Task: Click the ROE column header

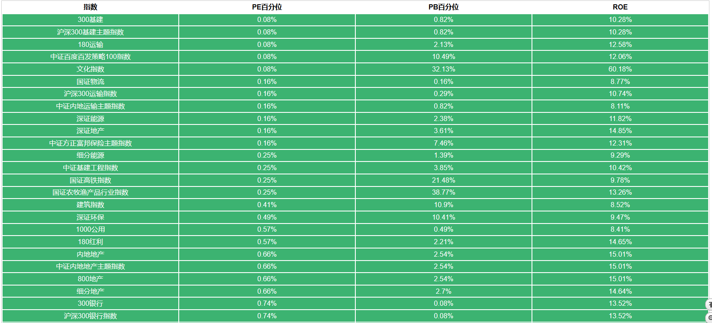Action: pos(620,7)
